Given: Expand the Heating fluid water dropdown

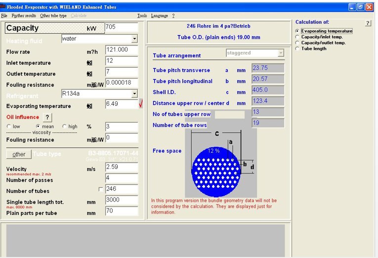Looking at the screenshot, I should click(x=134, y=39).
